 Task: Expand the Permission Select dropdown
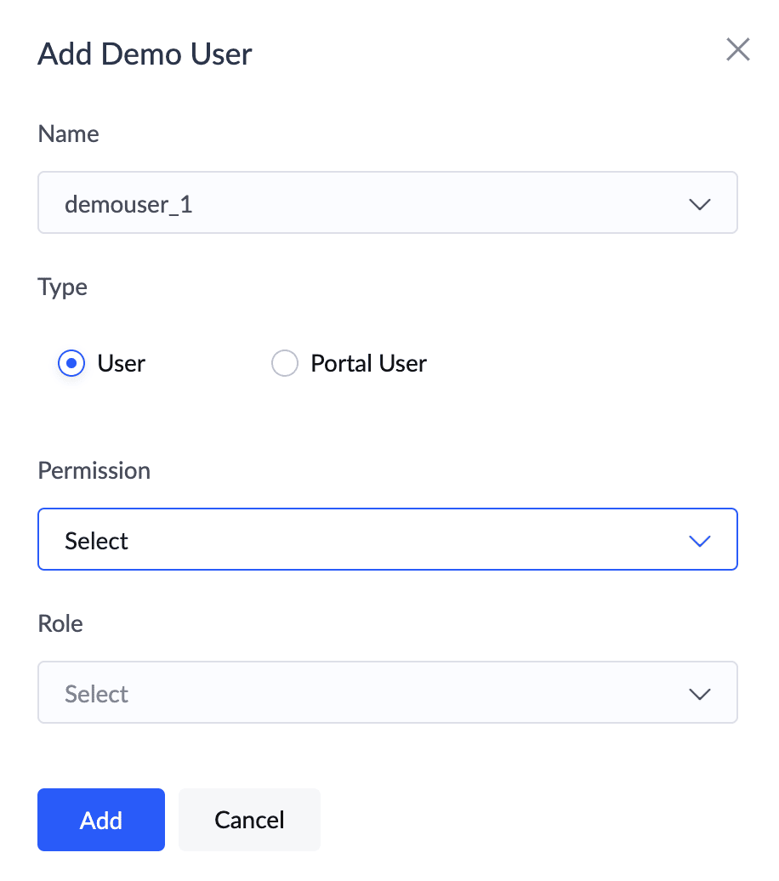pos(387,539)
